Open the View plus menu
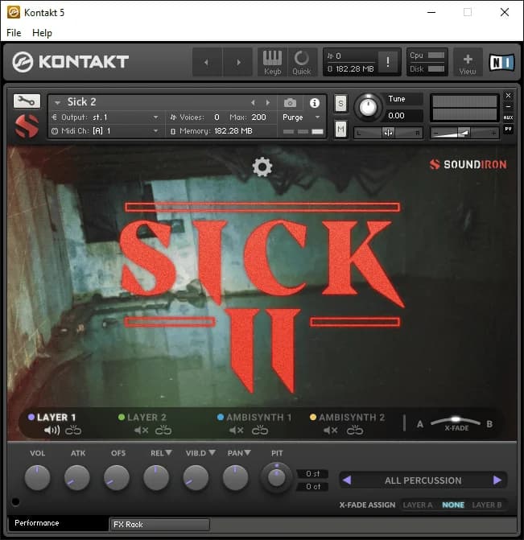The width and height of the screenshot is (524, 540). tap(467, 63)
